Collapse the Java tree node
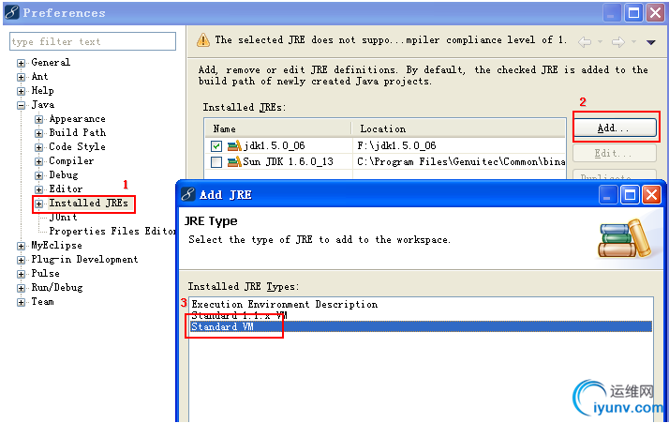This screenshot has height=423, width=669. [x=21, y=106]
